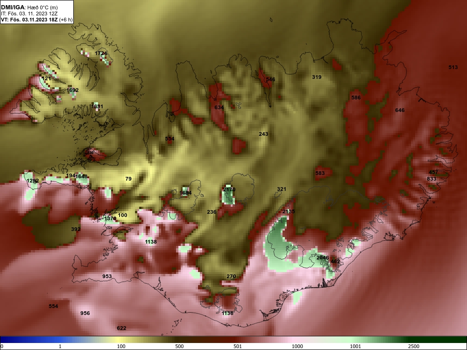This screenshot has width=467, height=350.
Task: Click the map value 321
Action: (x=282, y=189)
